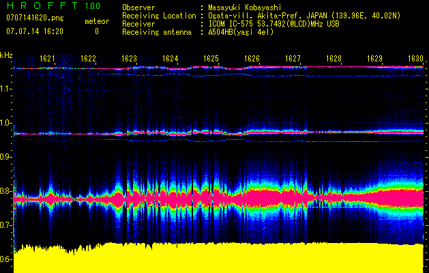Click the 1629 time axis marker
429x273 pixels.
click(374, 59)
